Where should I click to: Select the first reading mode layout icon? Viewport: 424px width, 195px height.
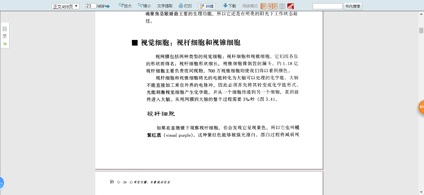point(263,5)
